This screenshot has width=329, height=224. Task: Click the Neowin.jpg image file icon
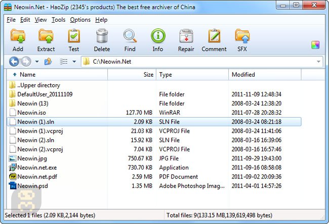pyautogui.click(x=13, y=158)
